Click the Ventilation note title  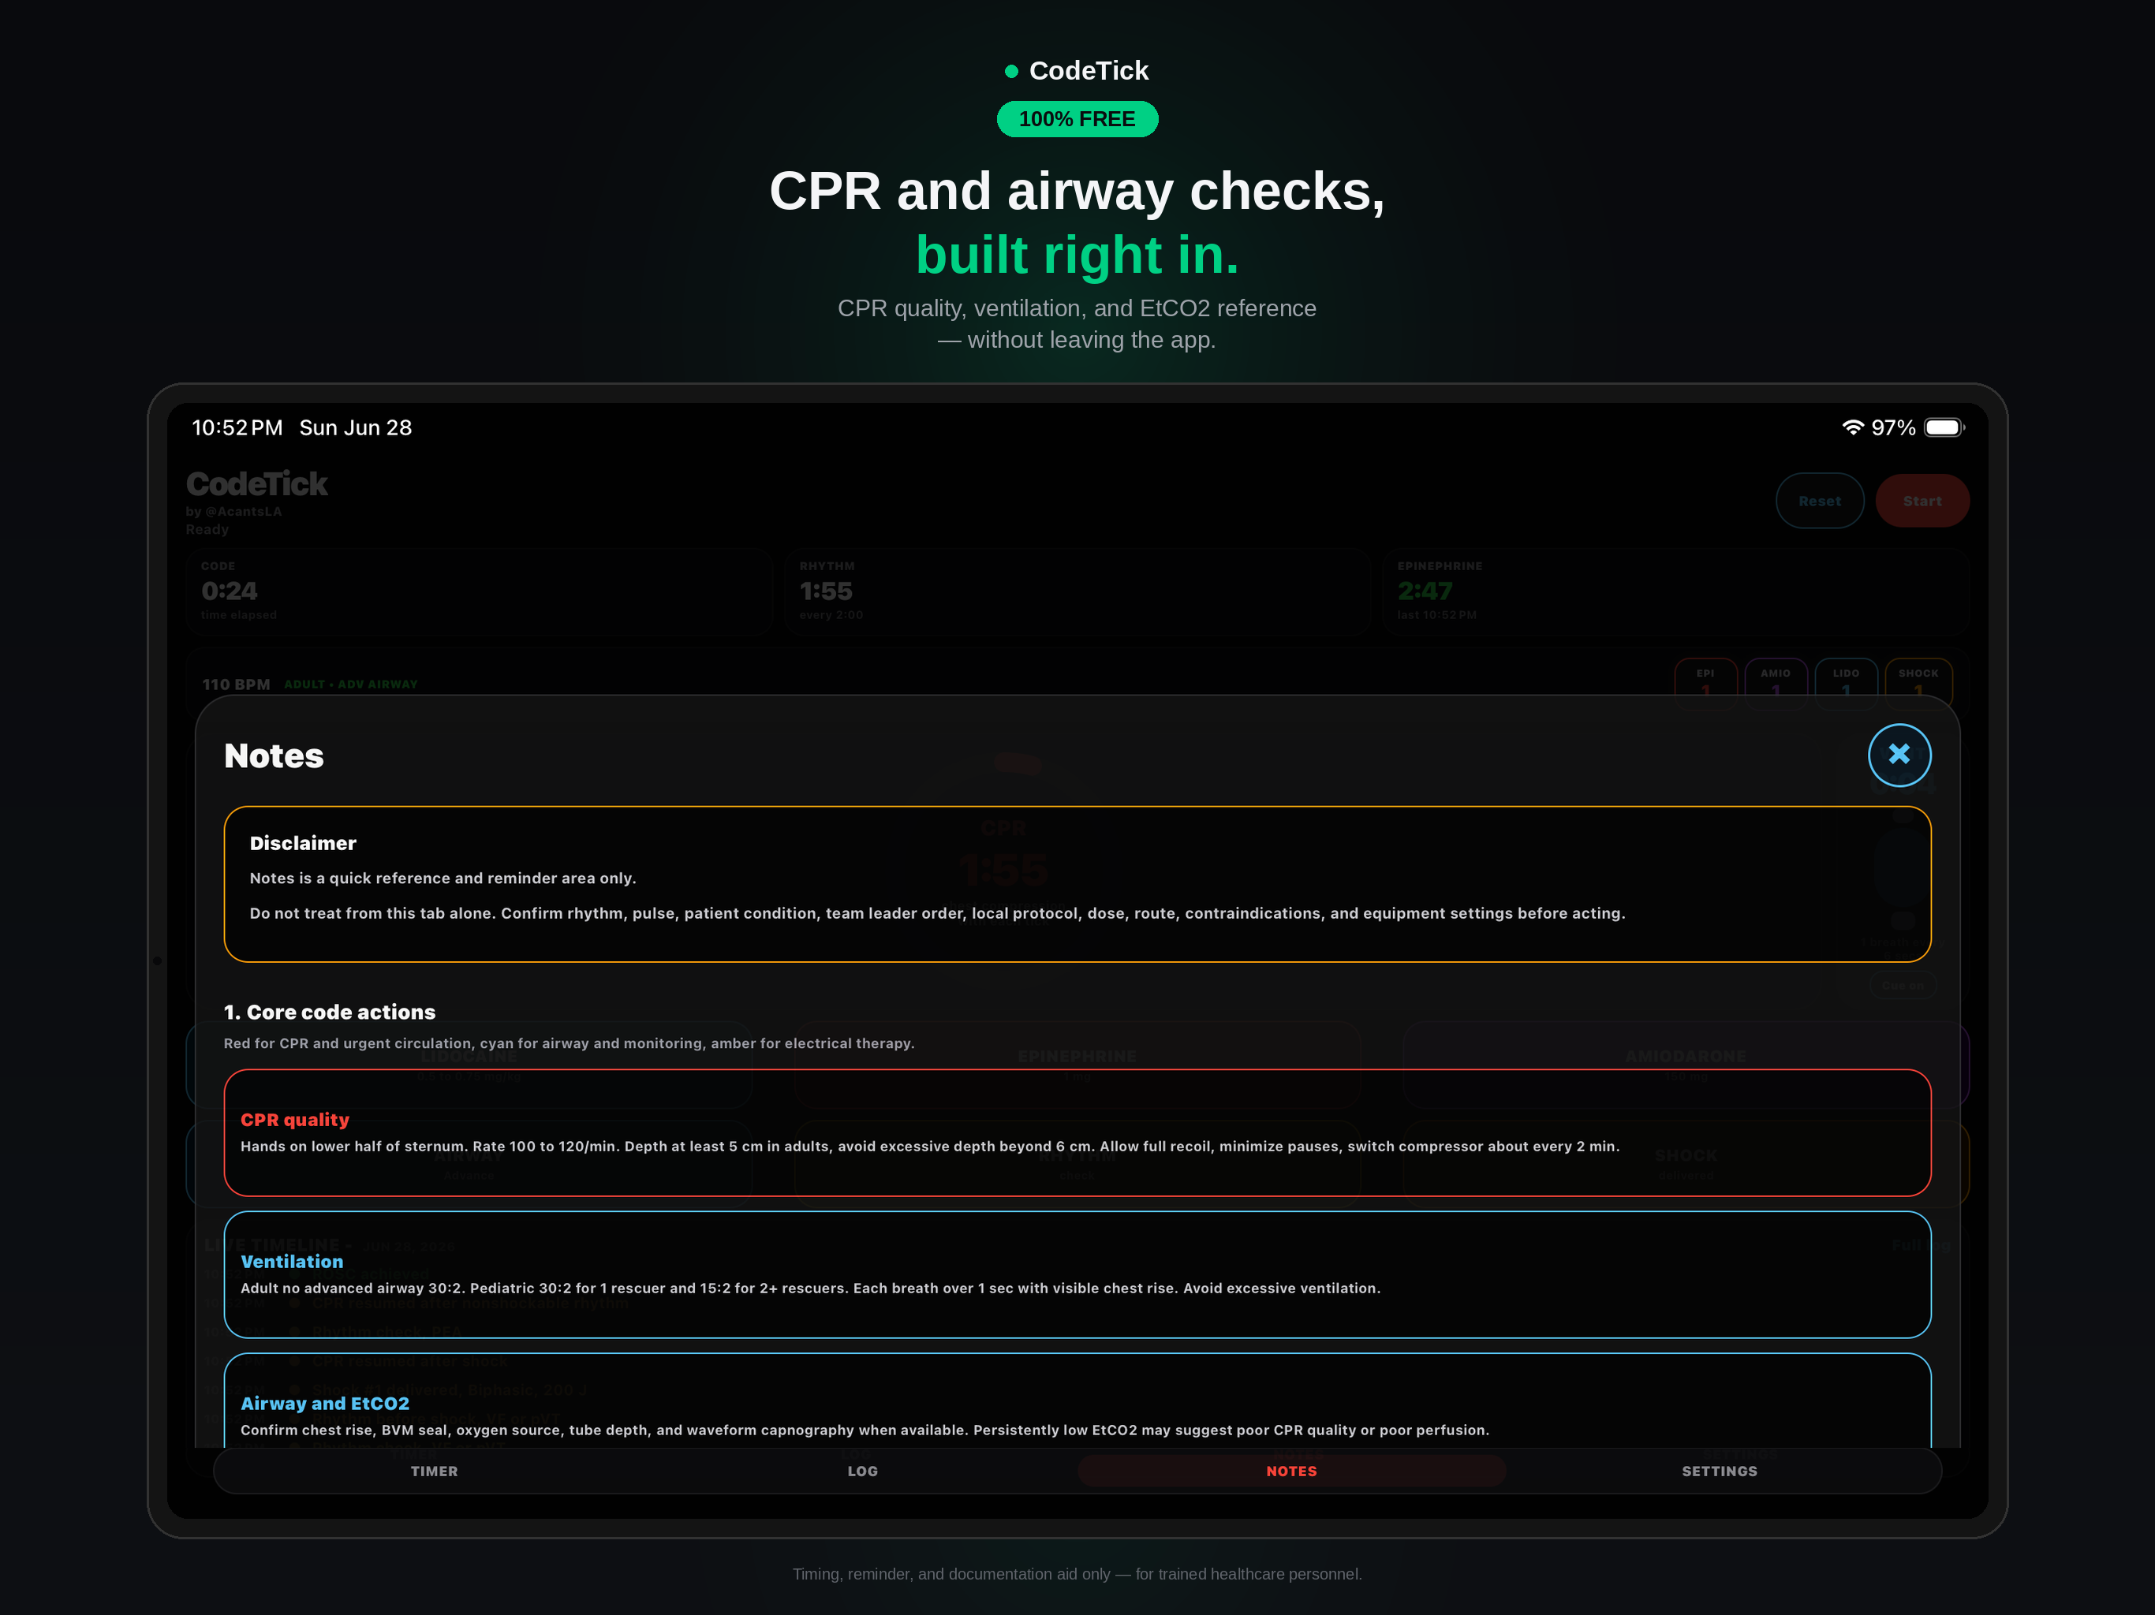[291, 1262]
